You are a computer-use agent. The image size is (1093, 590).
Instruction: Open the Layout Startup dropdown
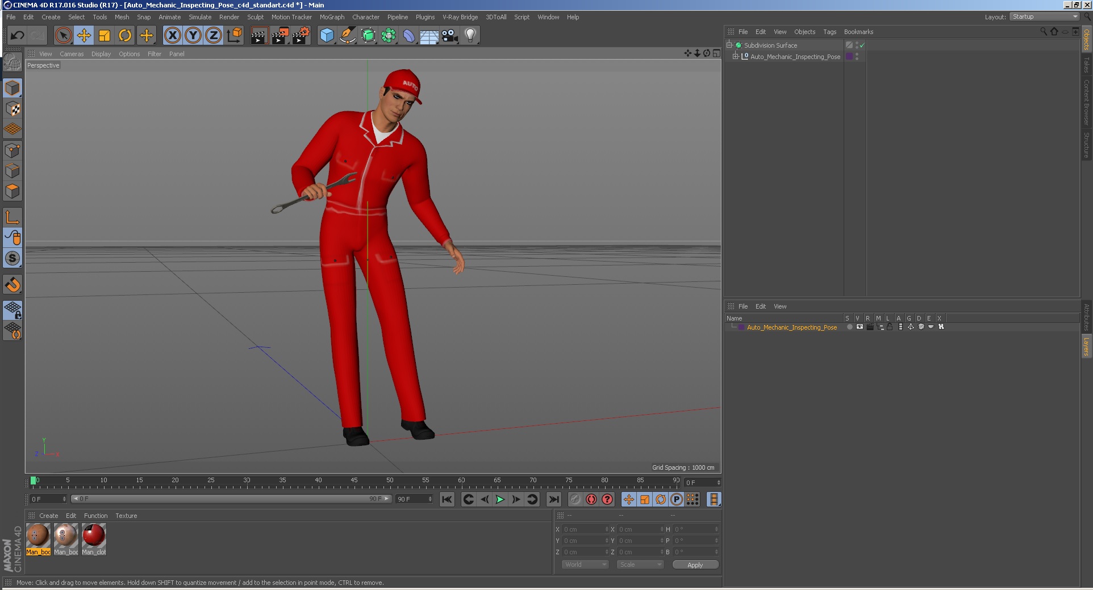pyautogui.click(x=1045, y=16)
